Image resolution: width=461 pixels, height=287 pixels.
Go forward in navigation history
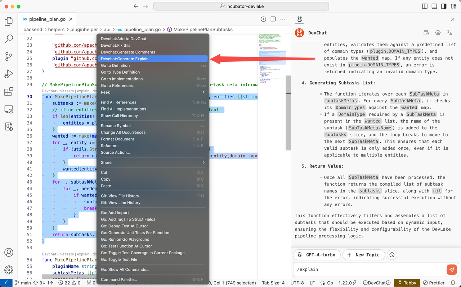146,6
